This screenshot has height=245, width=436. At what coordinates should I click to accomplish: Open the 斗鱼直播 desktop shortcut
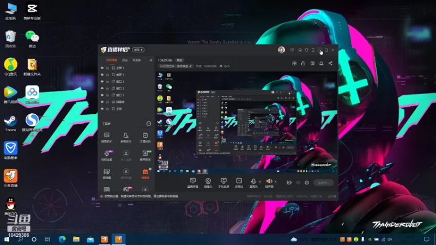[x=10, y=179]
